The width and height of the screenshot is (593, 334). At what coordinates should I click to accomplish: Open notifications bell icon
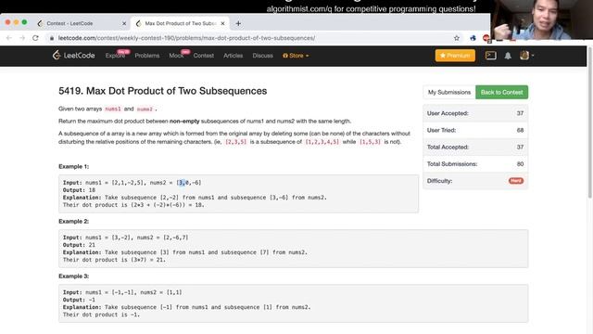[508, 56]
